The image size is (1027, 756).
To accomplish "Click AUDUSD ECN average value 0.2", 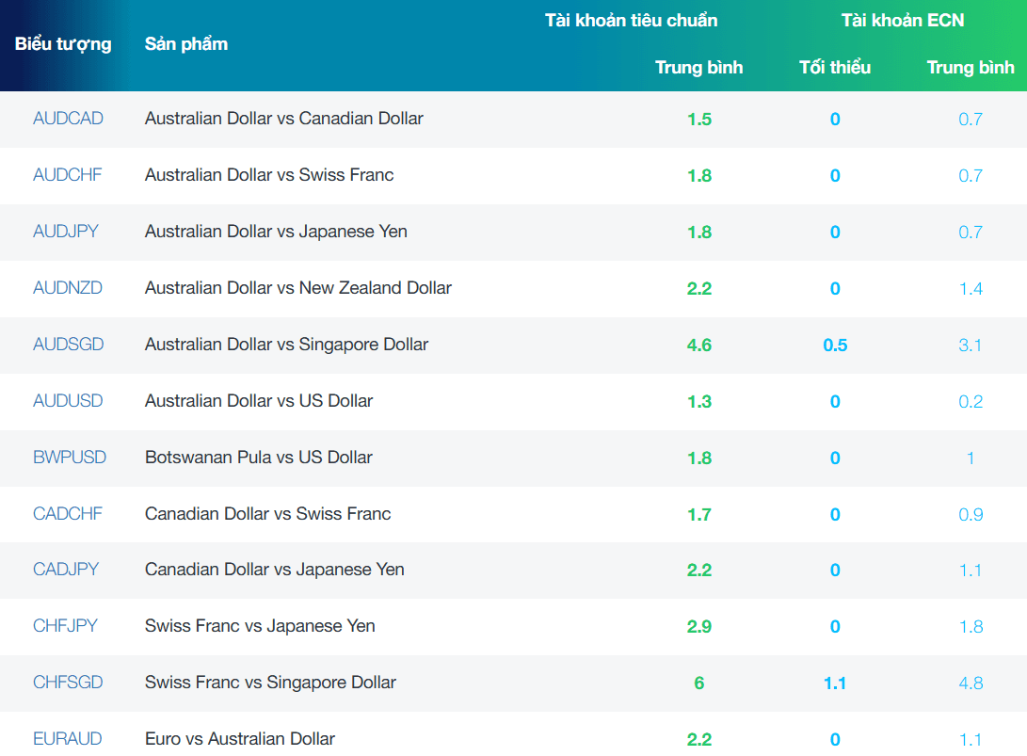I will pos(971,401).
